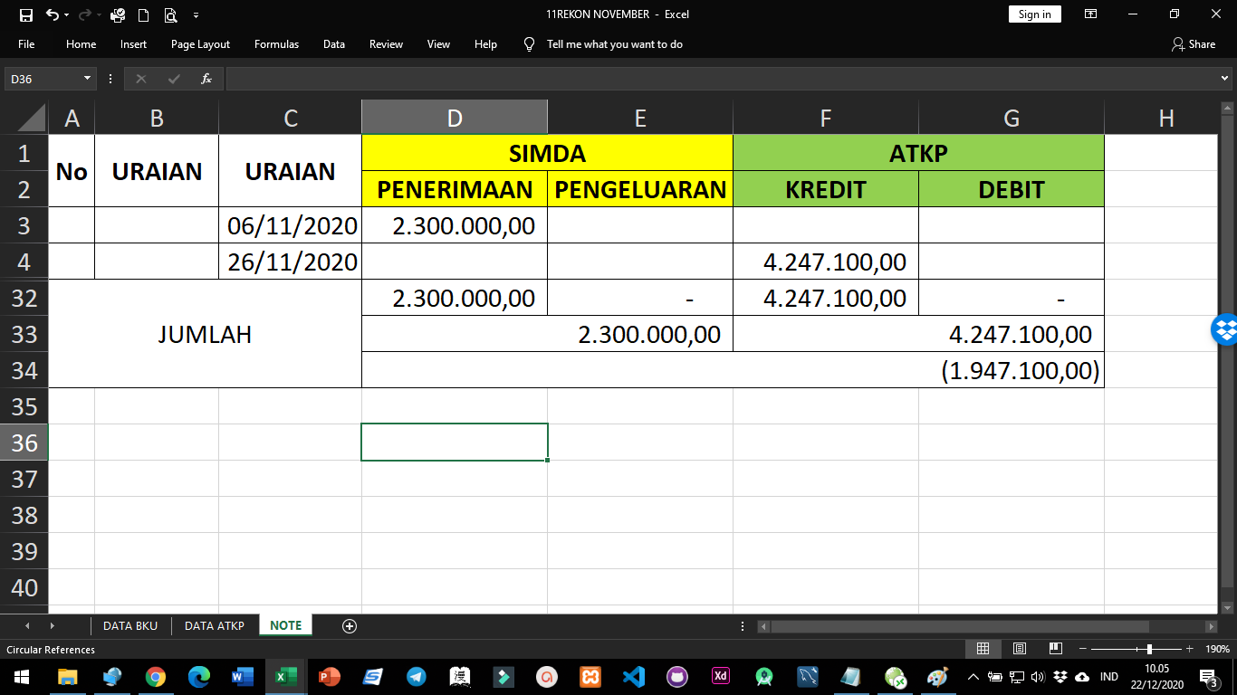Viewport: 1237px width, 695px height.
Task: Click the Dropbox badge at right edge
Action: pos(1224,330)
